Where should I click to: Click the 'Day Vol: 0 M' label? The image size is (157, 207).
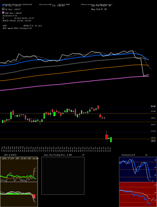click(x=99, y=9)
